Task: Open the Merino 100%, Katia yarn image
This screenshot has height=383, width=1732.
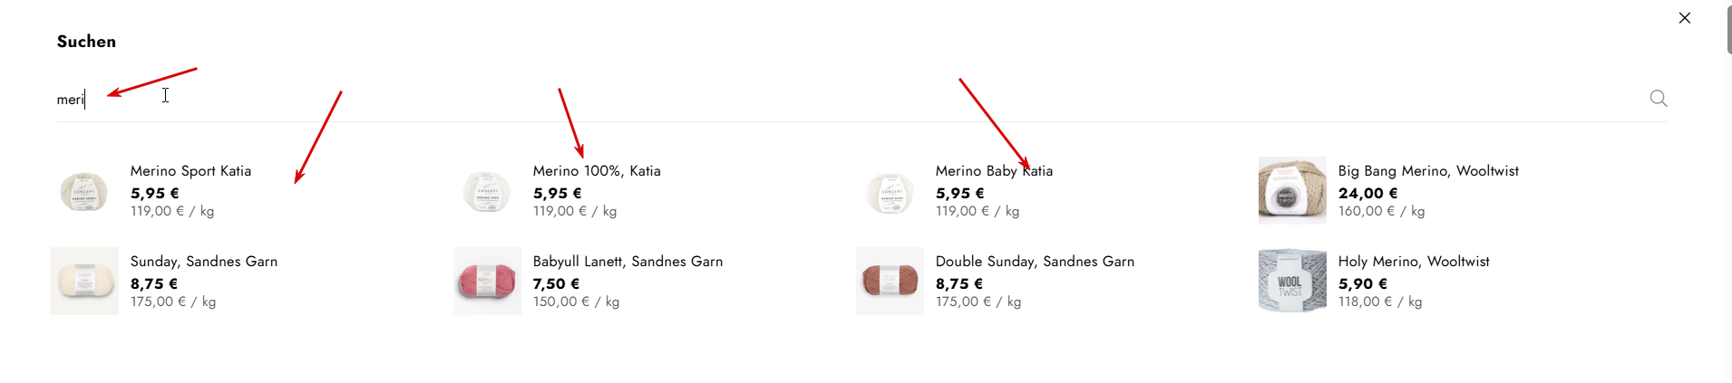Action: (487, 191)
